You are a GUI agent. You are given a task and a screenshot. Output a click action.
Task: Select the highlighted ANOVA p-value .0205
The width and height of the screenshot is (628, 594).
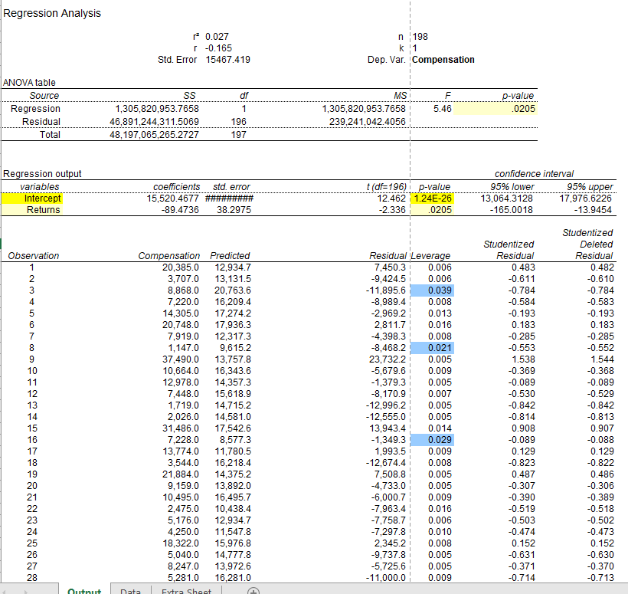click(x=496, y=109)
